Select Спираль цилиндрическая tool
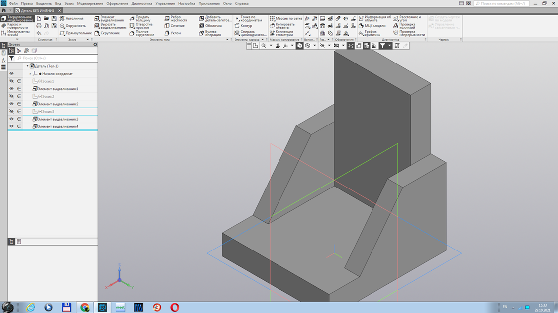The image size is (558, 313). (x=250, y=33)
